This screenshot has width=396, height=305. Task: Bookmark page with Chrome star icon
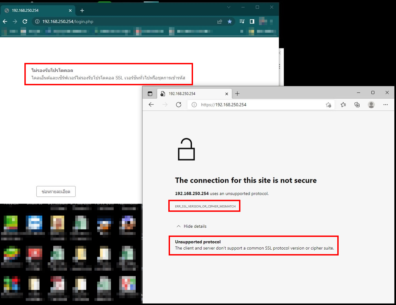(229, 22)
